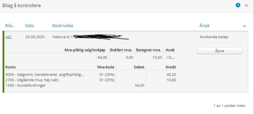Select the date cell 25.09.2020
This screenshot has width=254, height=114.
click(35, 37)
